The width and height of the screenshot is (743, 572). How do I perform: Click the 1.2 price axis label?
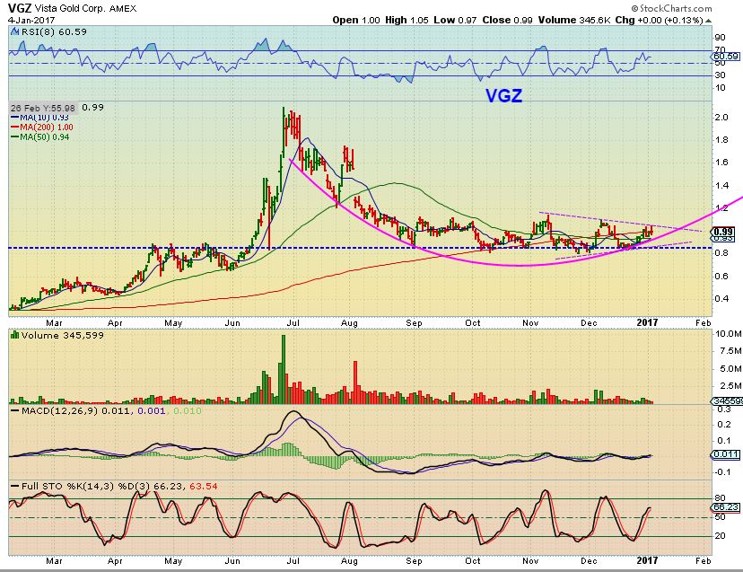click(721, 208)
